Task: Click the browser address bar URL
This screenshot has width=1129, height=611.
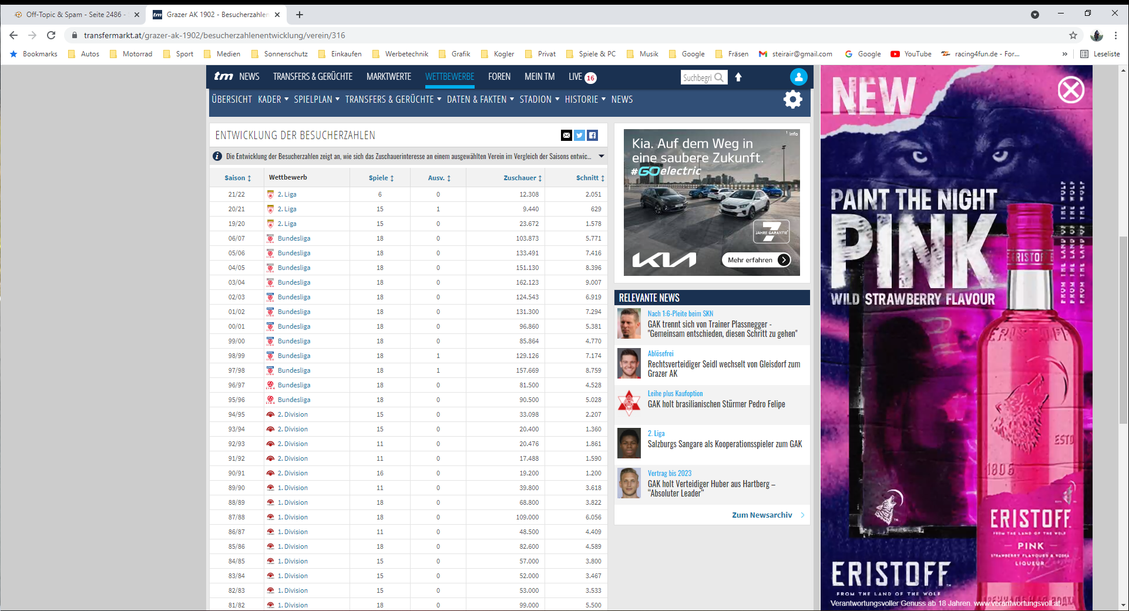Action: [214, 35]
